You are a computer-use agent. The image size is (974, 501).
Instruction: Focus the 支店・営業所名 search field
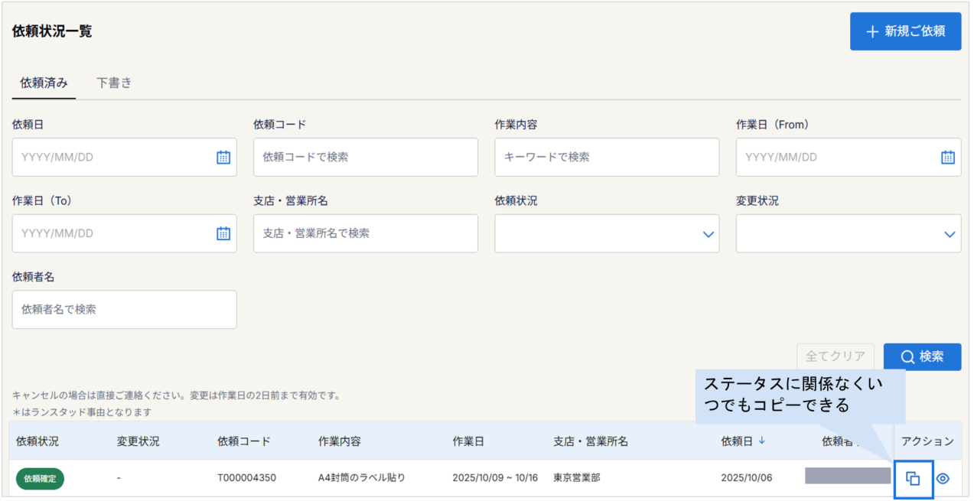tap(366, 233)
